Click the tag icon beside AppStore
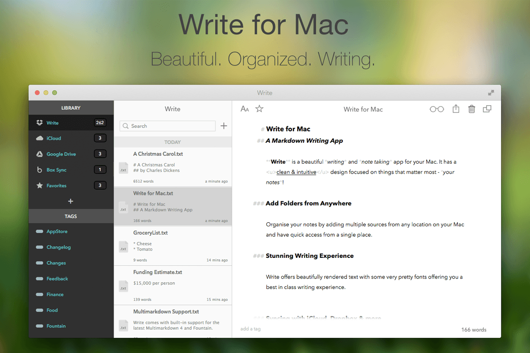 [40, 231]
